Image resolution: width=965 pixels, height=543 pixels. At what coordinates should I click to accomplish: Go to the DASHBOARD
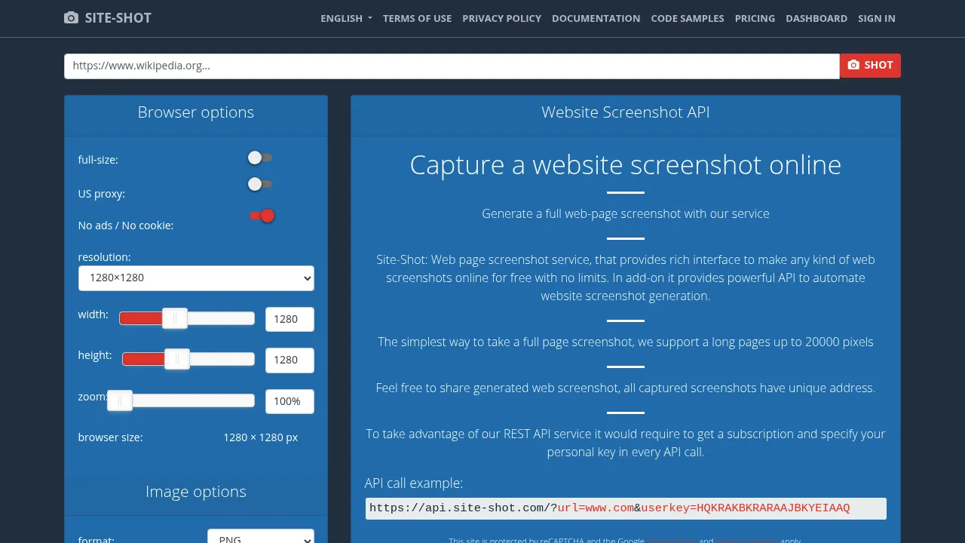tap(816, 18)
